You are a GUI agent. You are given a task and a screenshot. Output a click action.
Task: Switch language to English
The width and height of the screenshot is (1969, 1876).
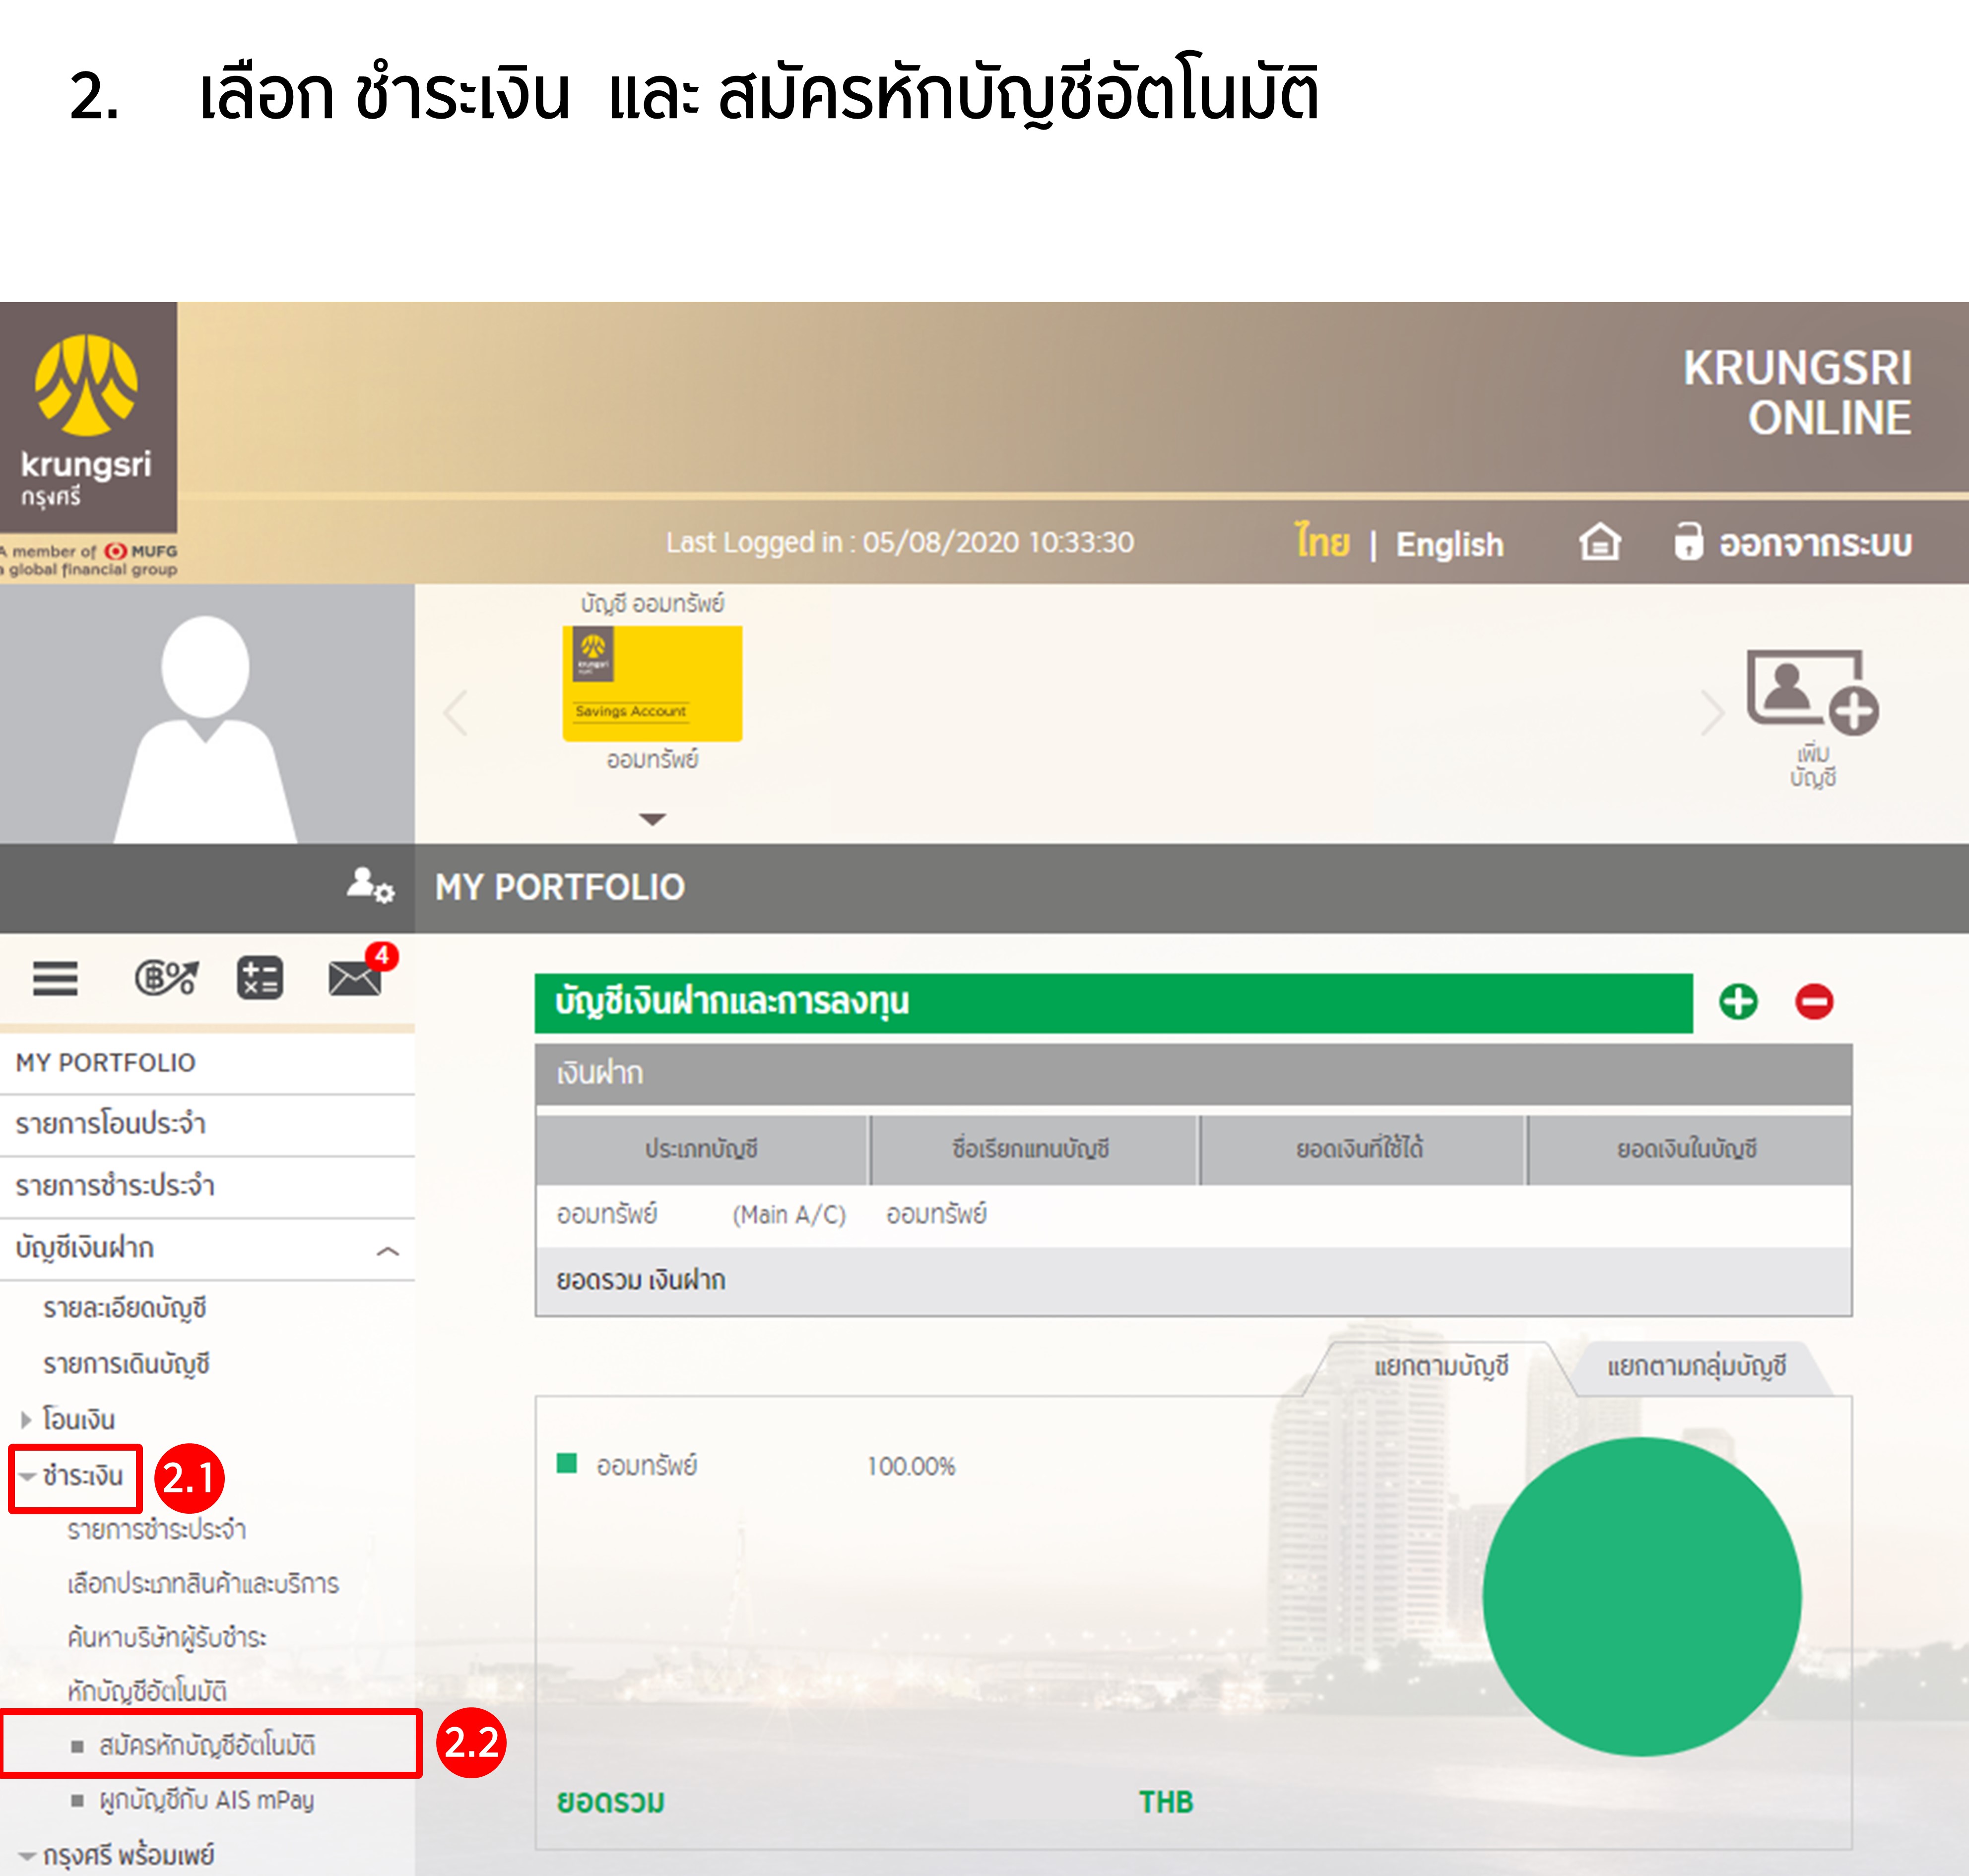pyautogui.click(x=1449, y=545)
